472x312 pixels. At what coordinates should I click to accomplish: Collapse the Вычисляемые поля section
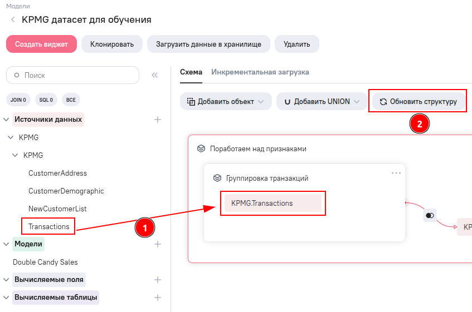[x=6, y=280]
